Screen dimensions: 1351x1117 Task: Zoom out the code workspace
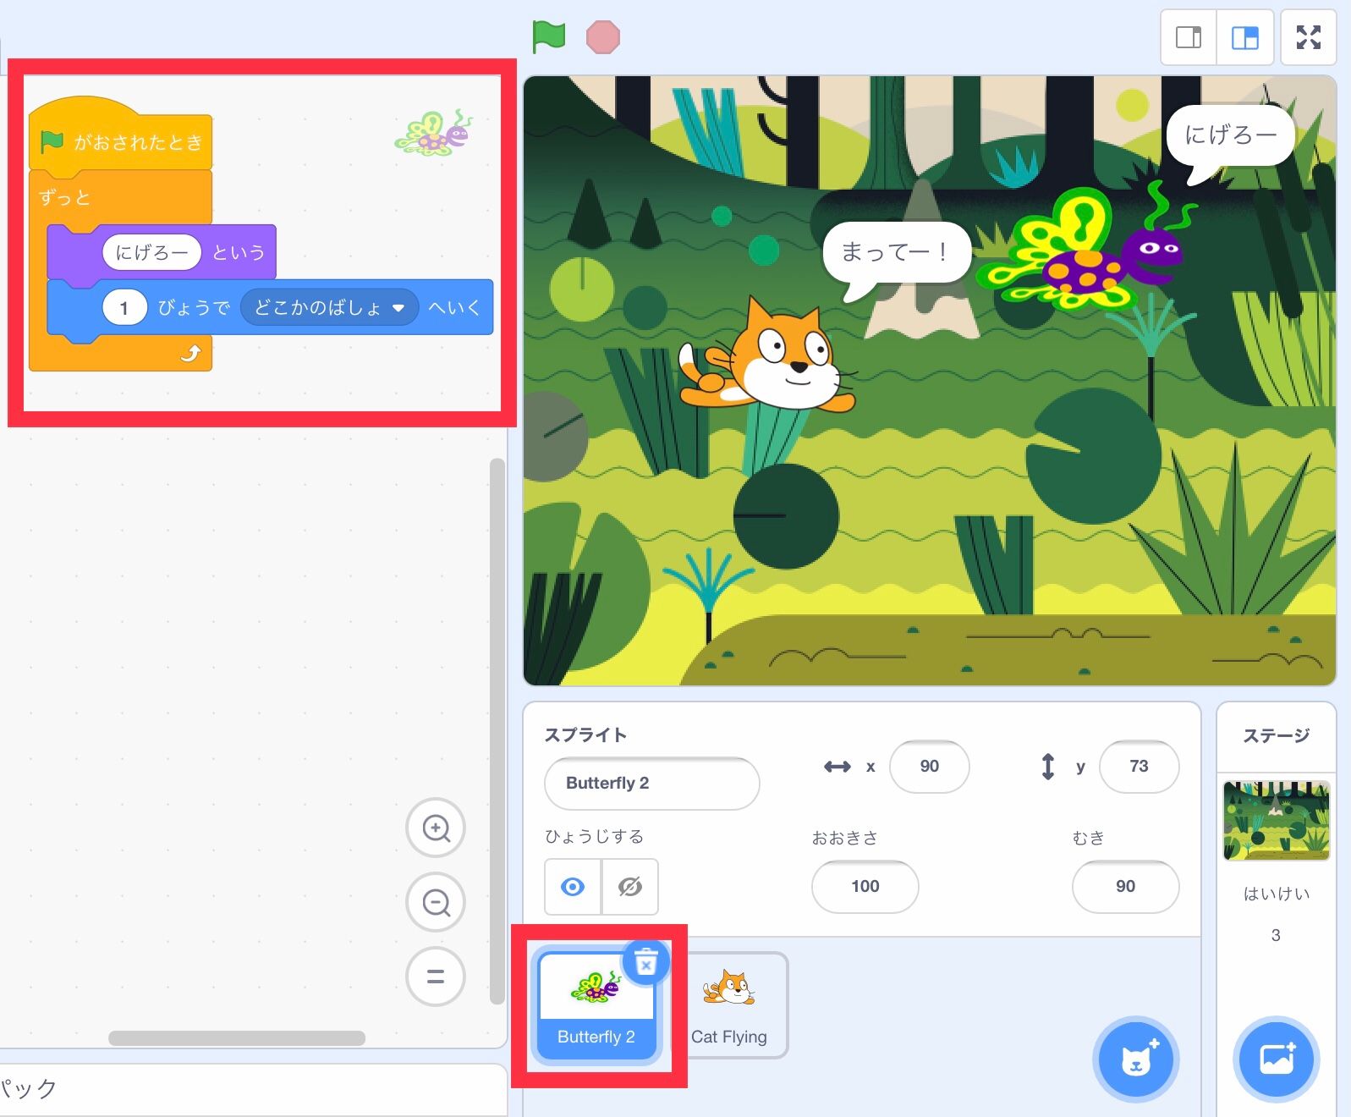click(436, 902)
